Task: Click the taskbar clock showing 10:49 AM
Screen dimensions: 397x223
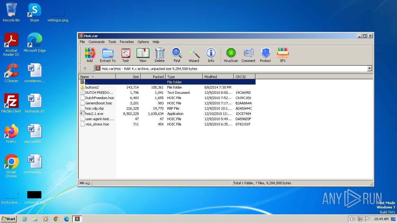Action: click(381, 219)
